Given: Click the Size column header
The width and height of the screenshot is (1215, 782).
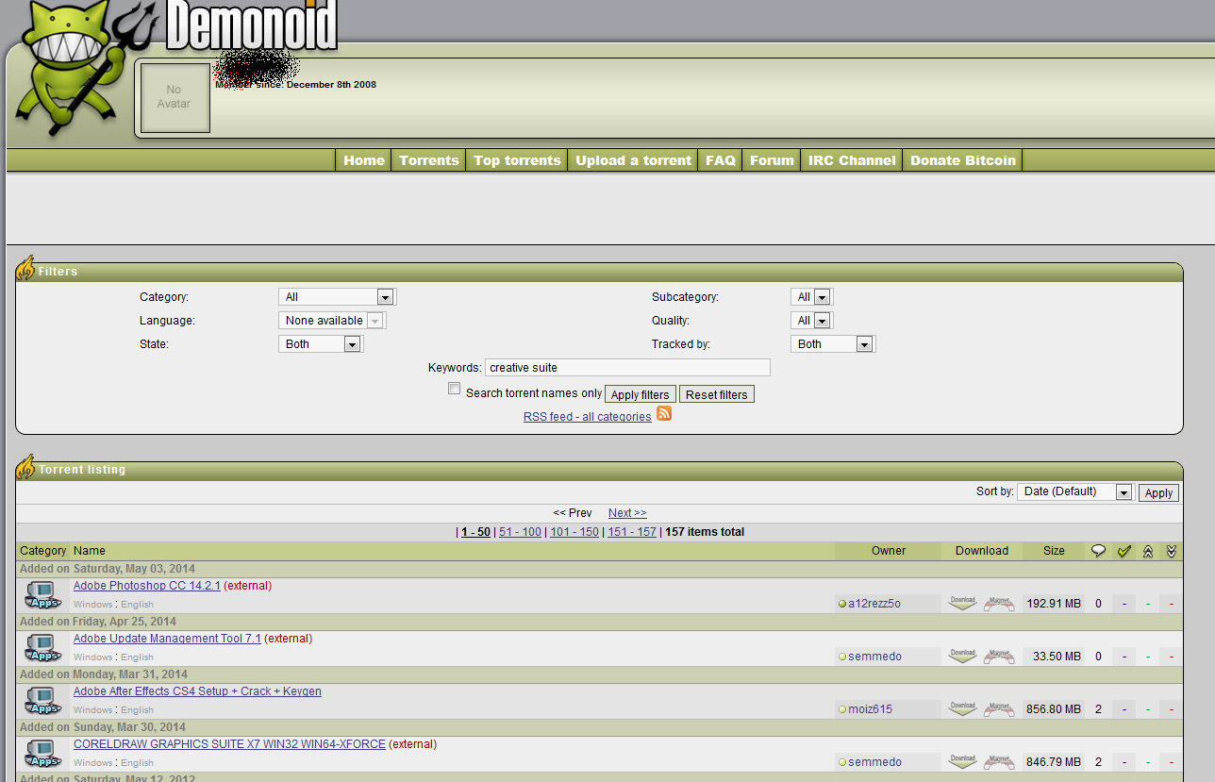Looking at the screenshot, I should (x=1054, y=551).
